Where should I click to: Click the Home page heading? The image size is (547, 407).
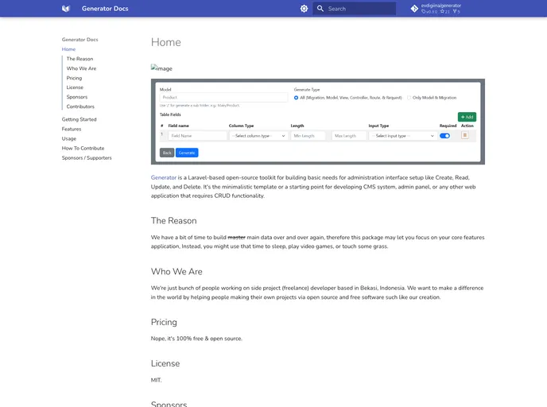coord(166,42)
